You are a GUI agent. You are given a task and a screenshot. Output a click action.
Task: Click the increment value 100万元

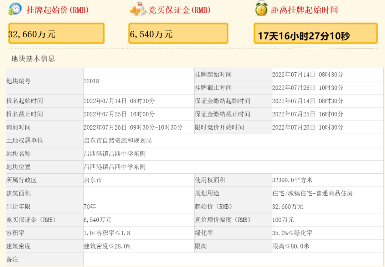(283, 220)
